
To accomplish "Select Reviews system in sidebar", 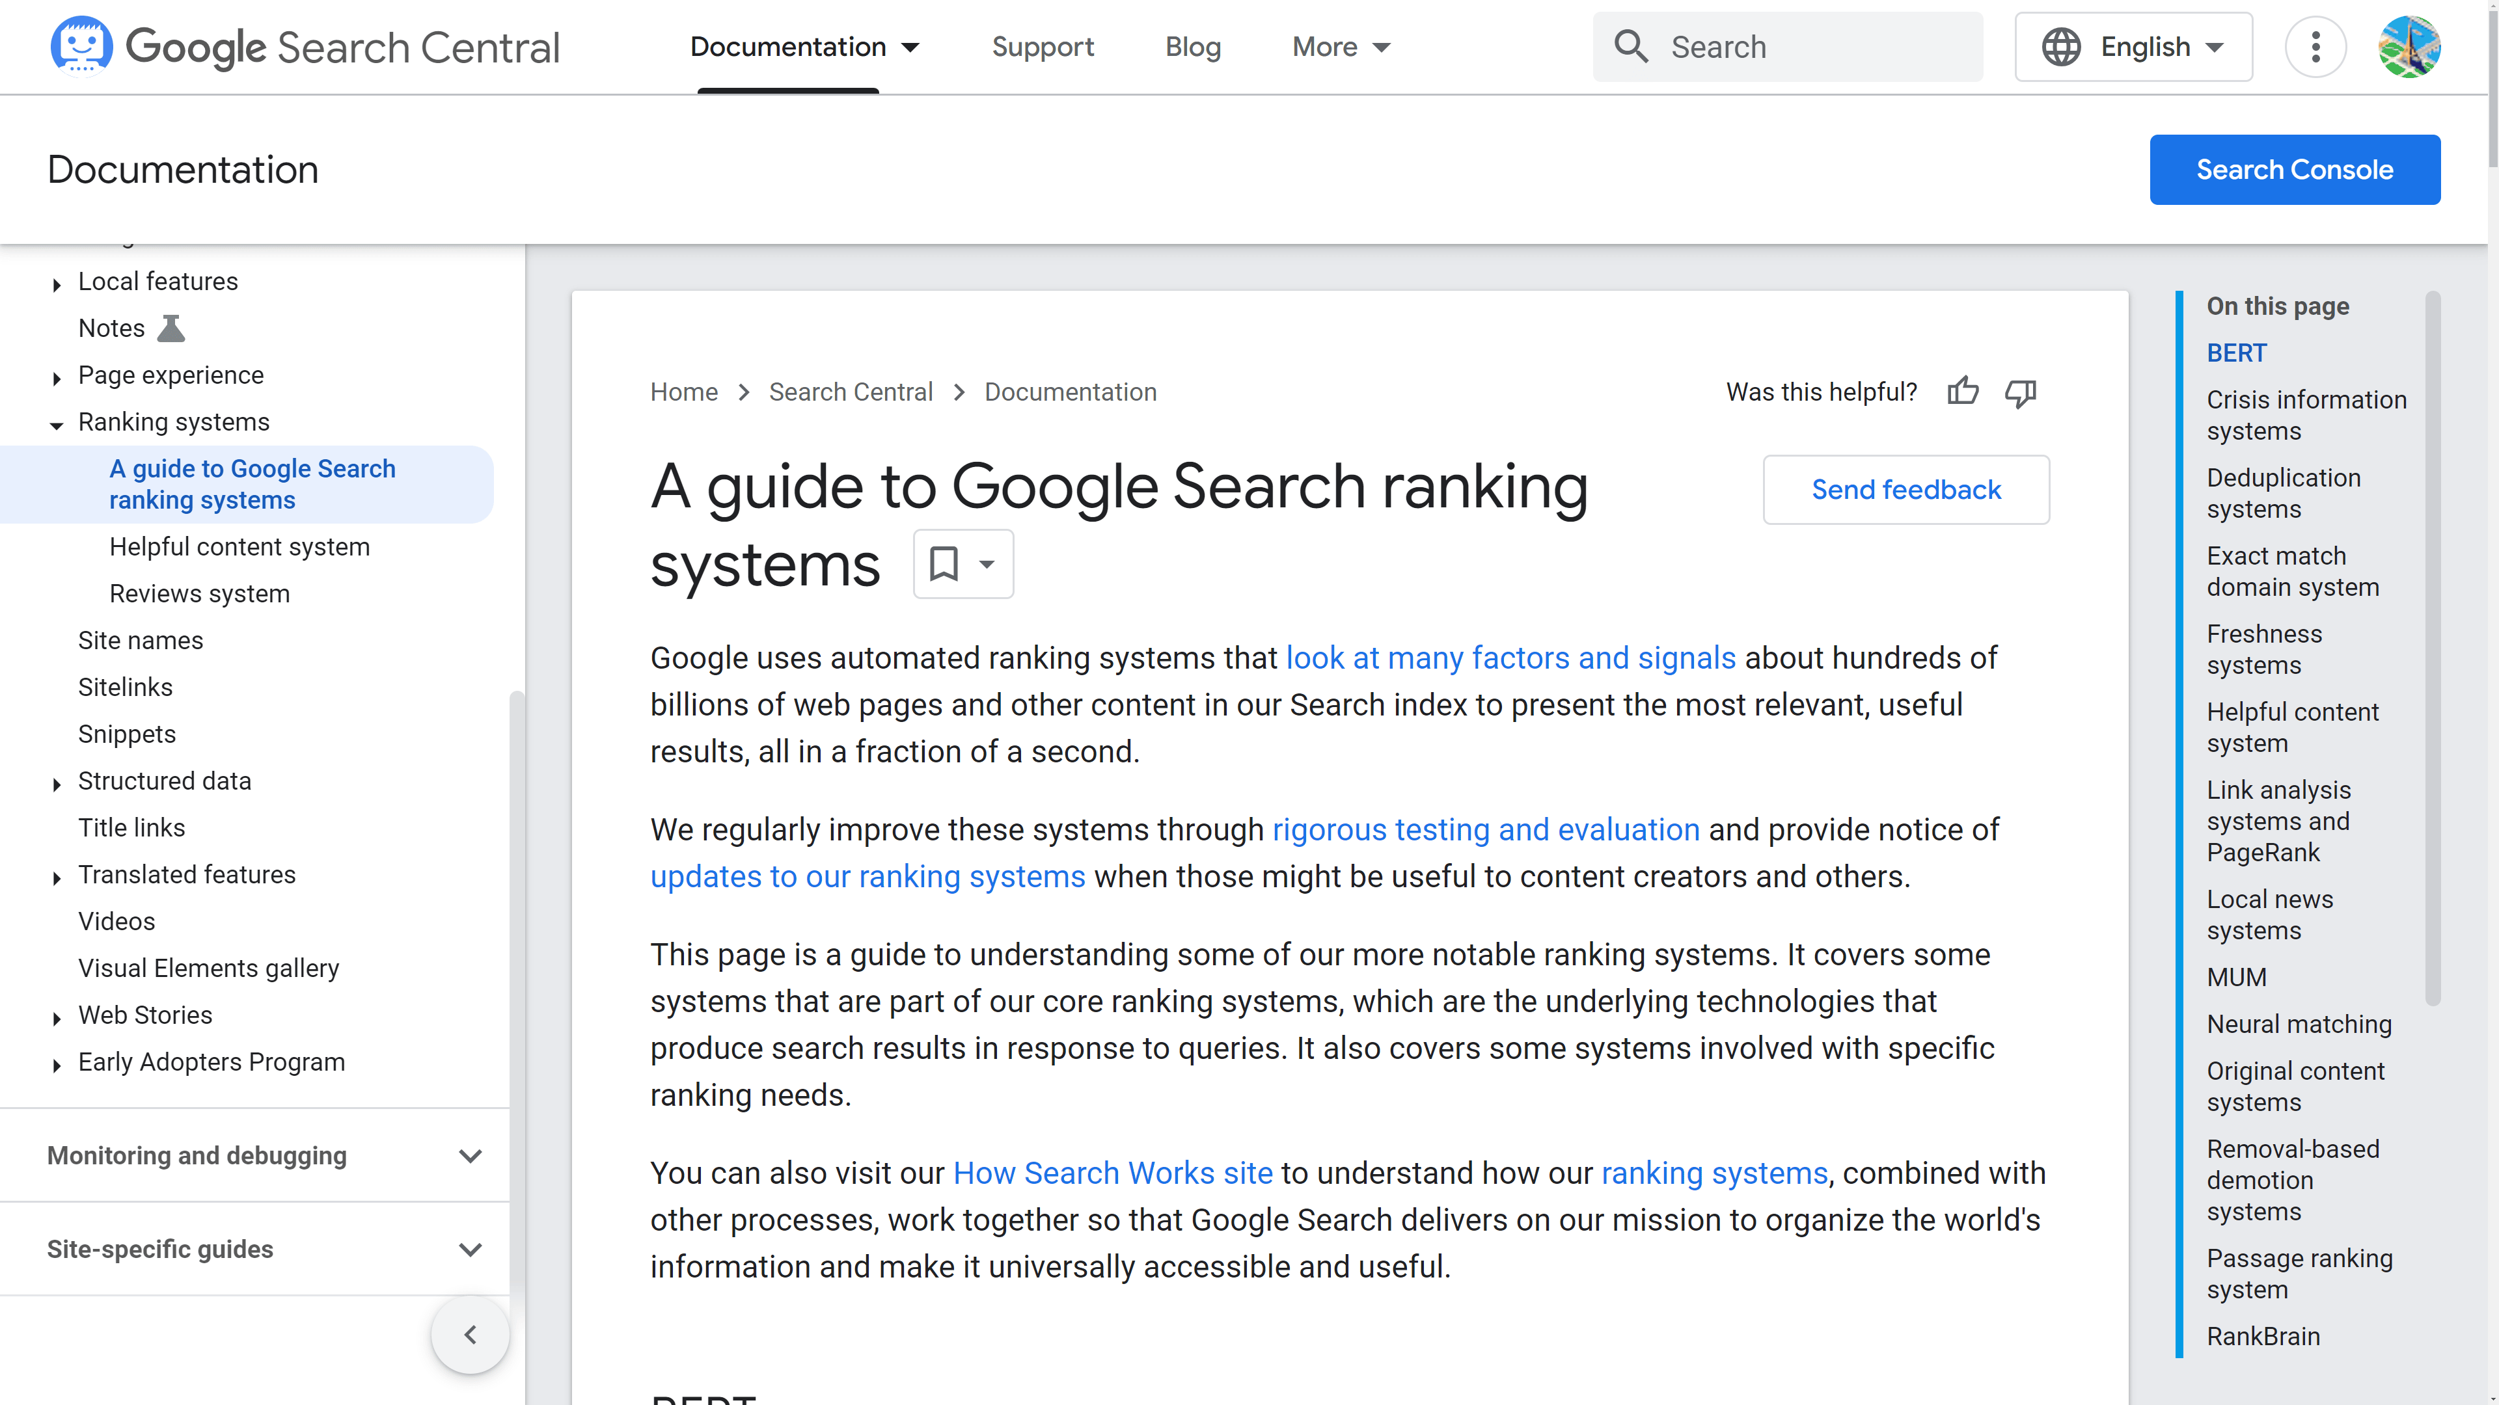I will pos(200,593).
